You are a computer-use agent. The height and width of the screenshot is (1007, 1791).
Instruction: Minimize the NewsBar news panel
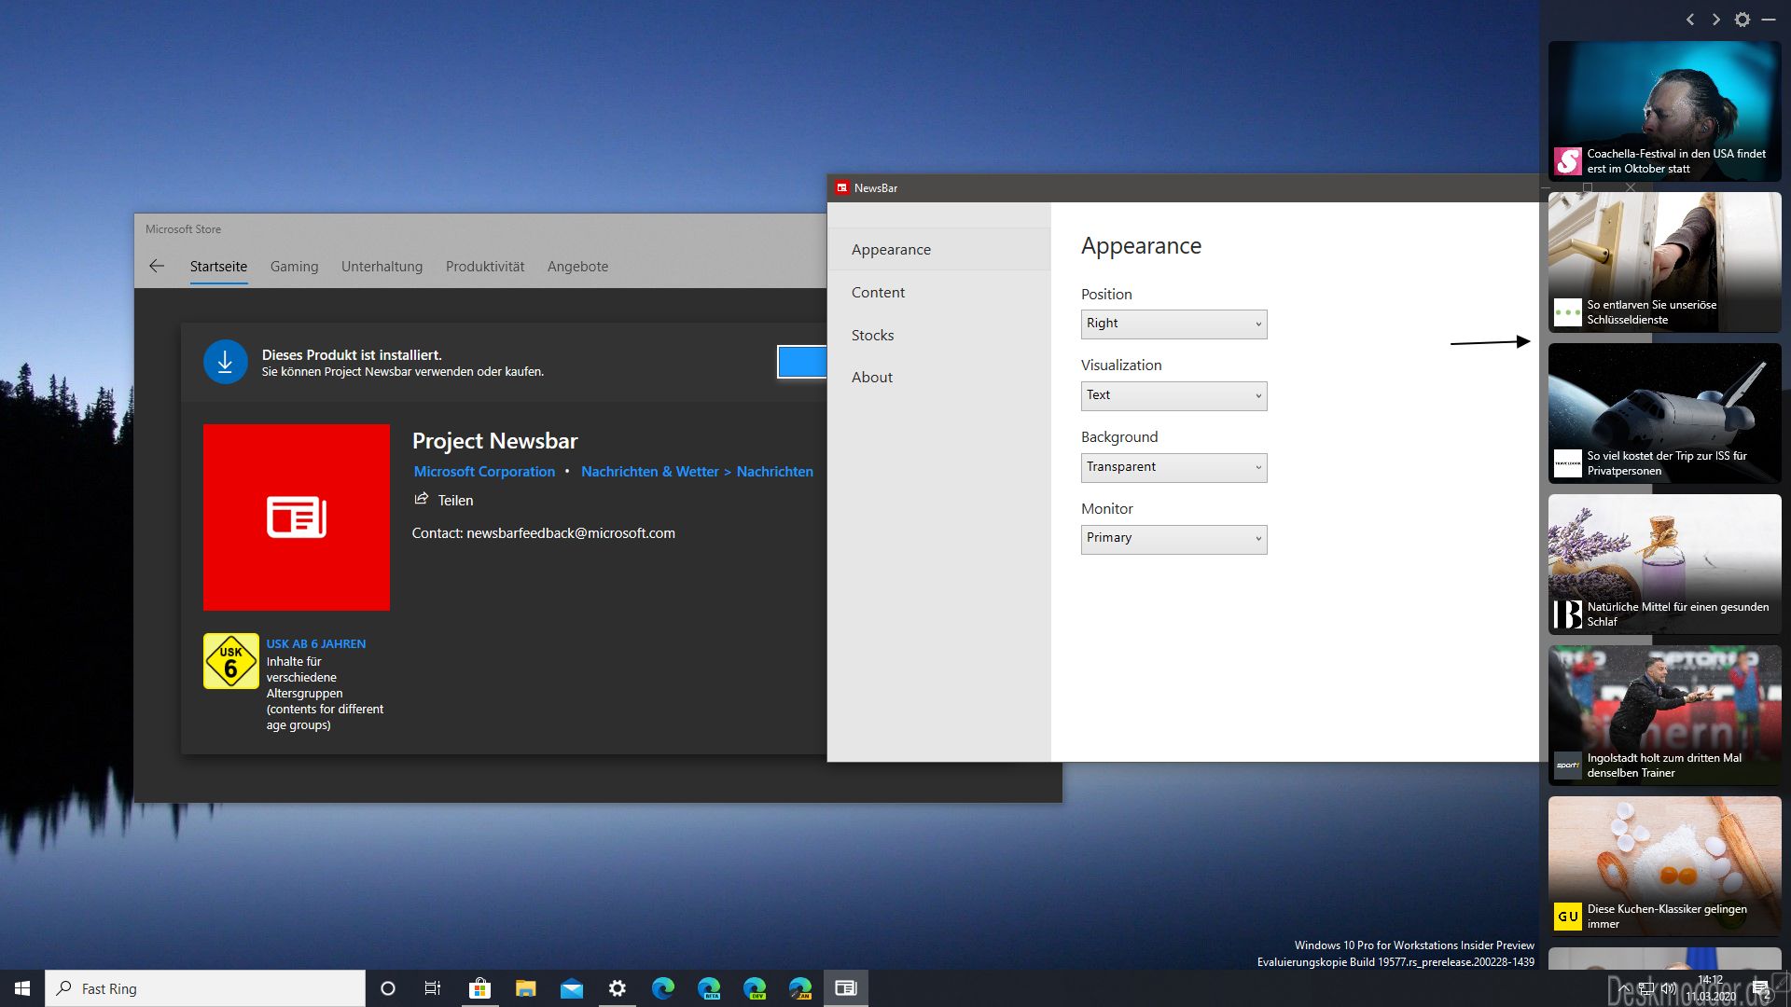(x=1768, y=20)
